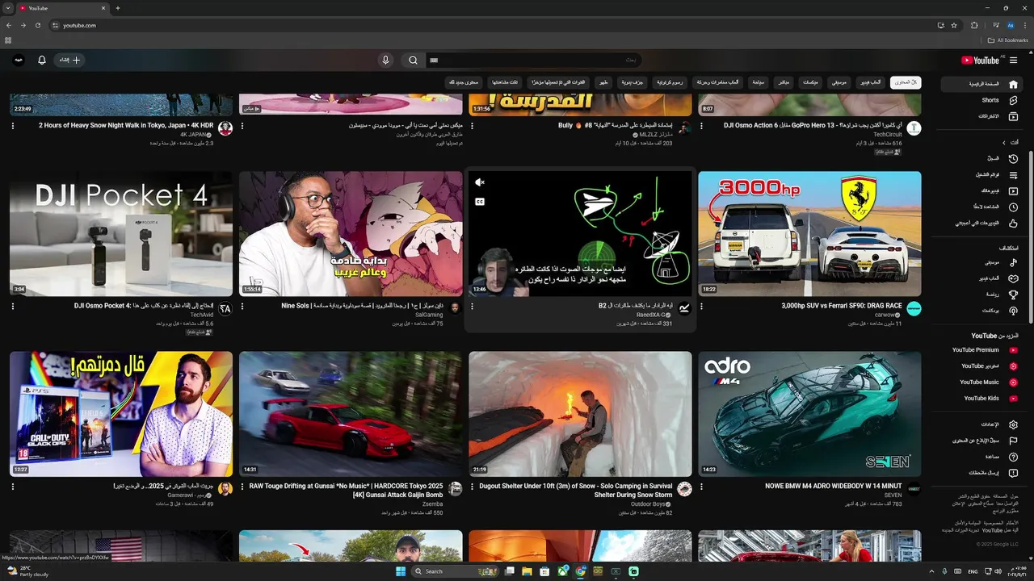Select the Tourism category chip
Viewport: 1034px width, 581px height.
[759, 82]
